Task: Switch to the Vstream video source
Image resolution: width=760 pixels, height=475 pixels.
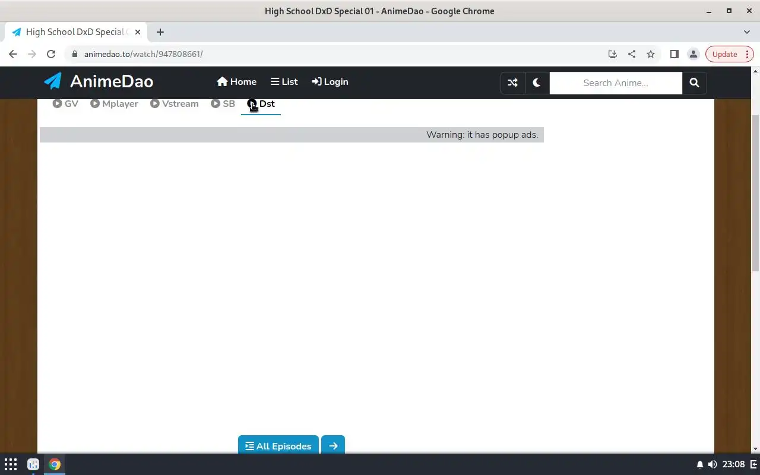Action: point(174,104)
